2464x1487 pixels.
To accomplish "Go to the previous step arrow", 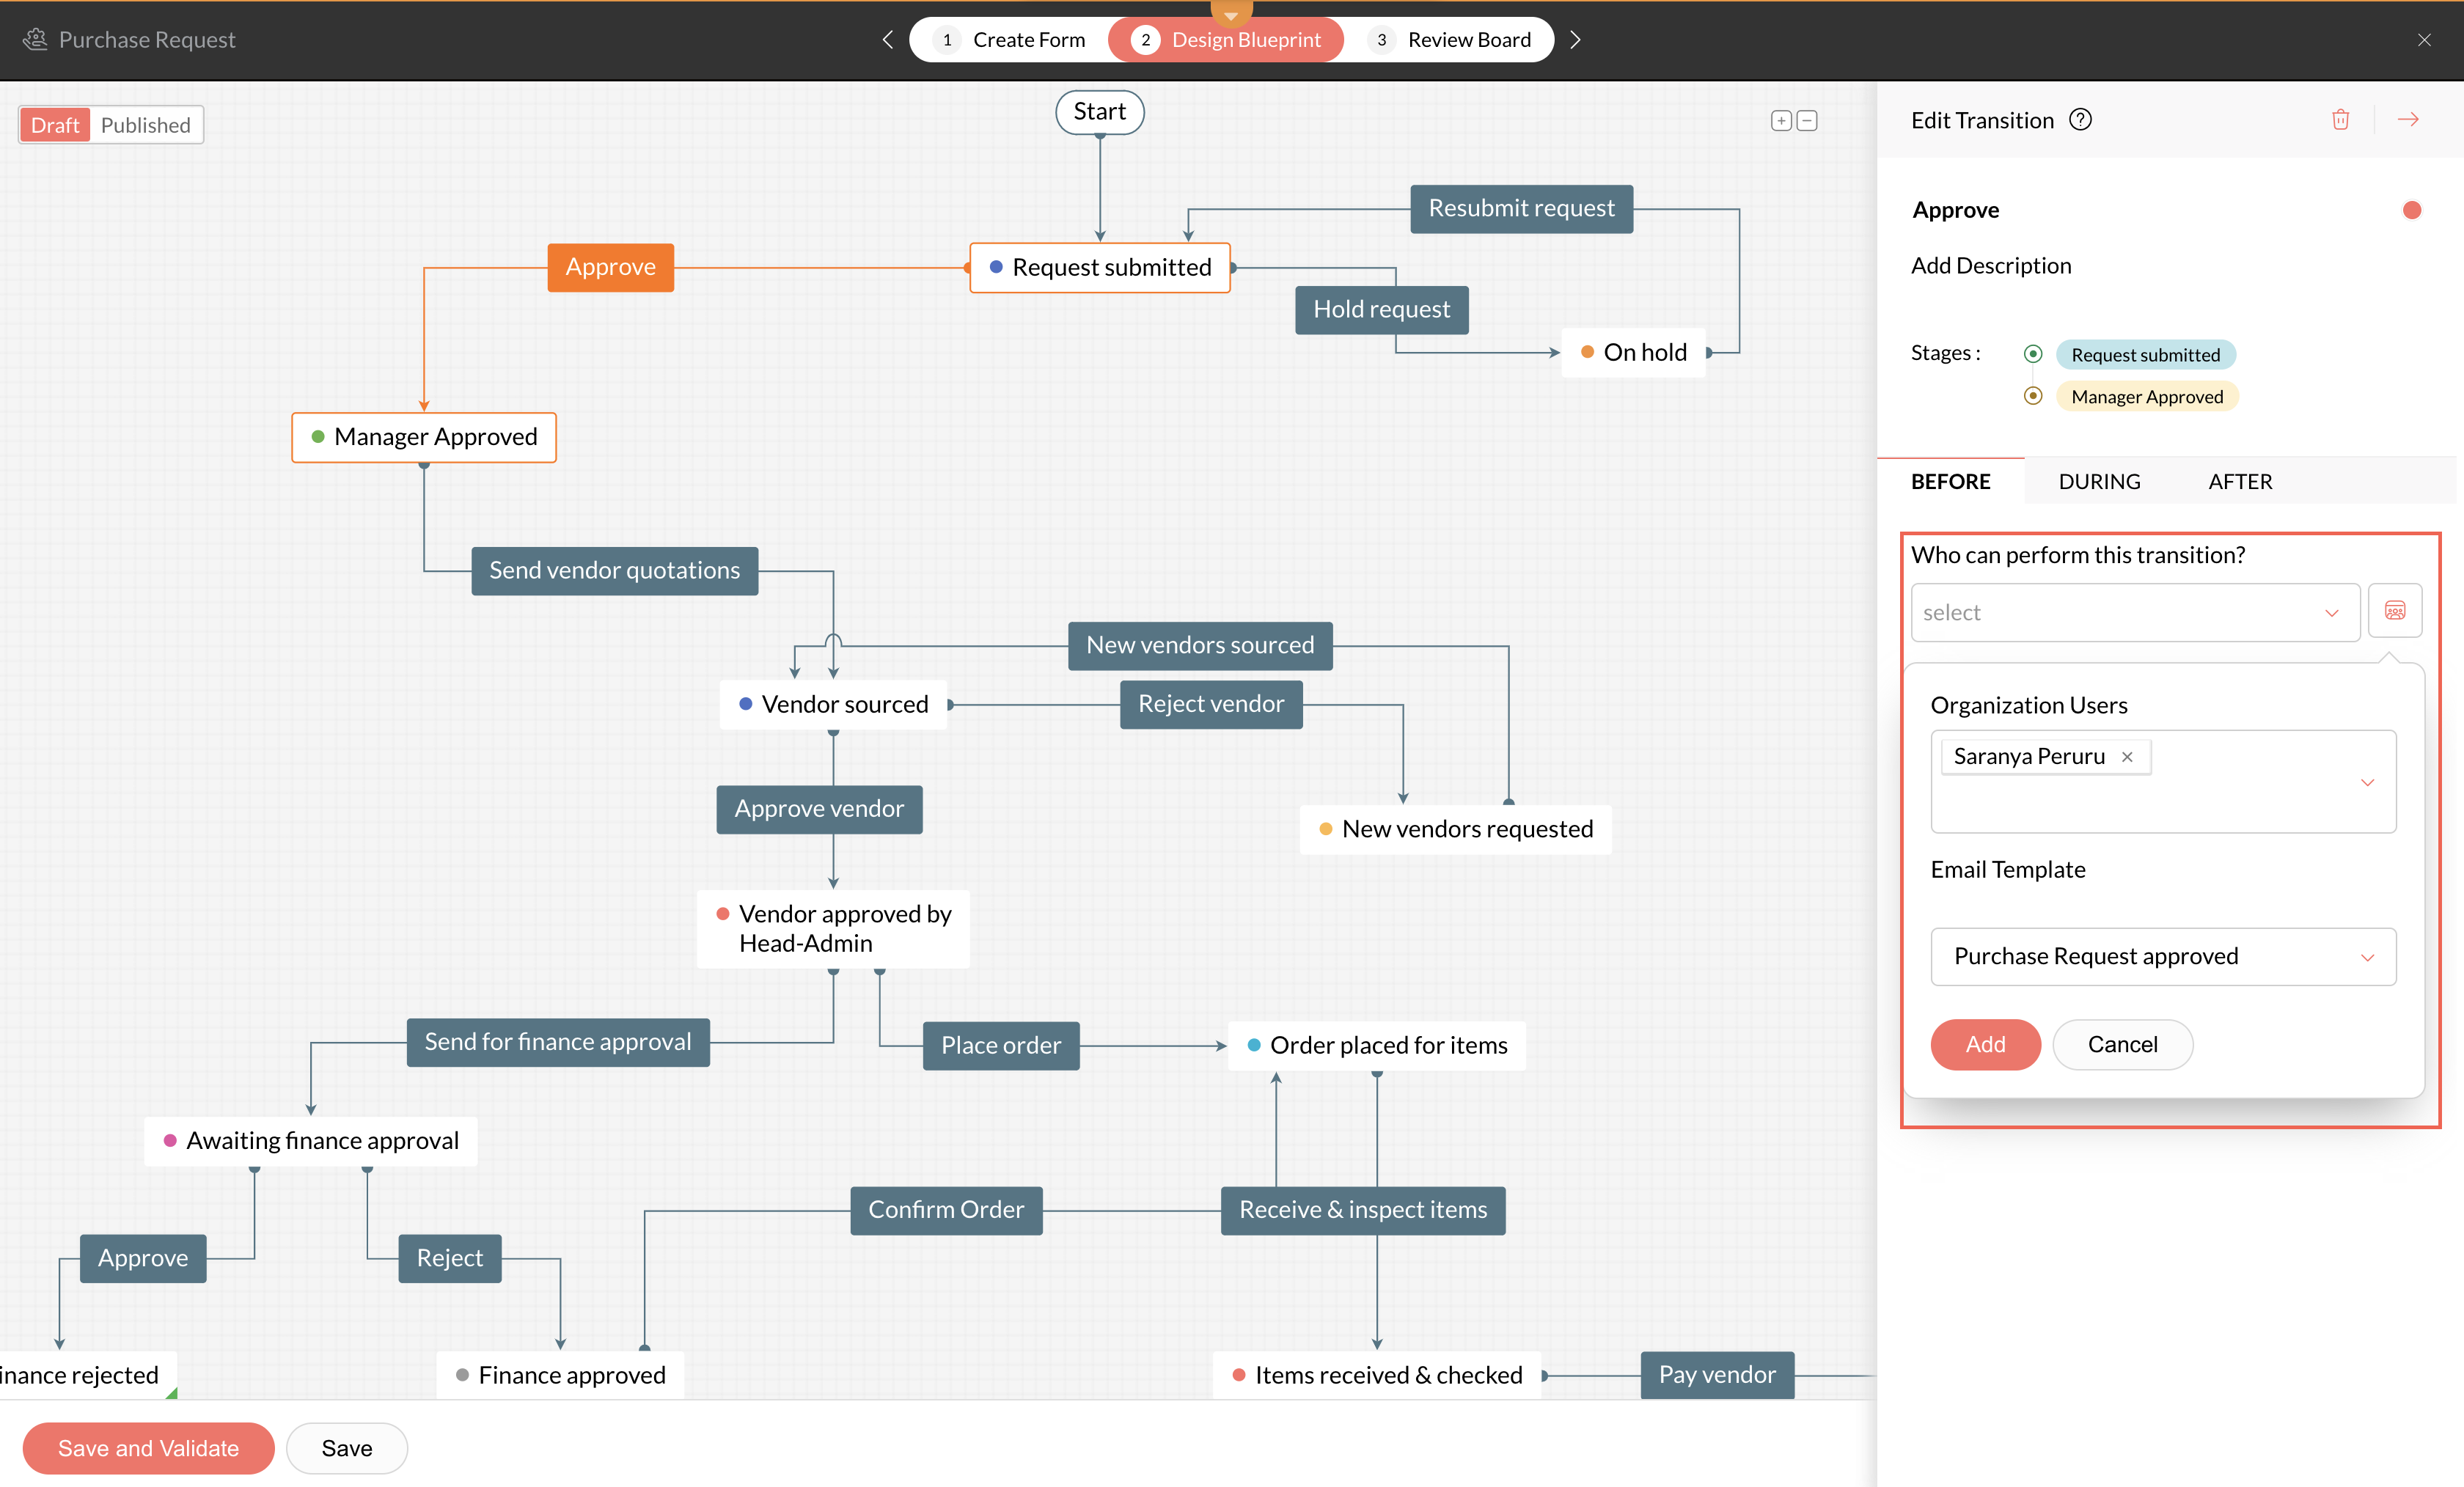I will (x=887, y=40).
